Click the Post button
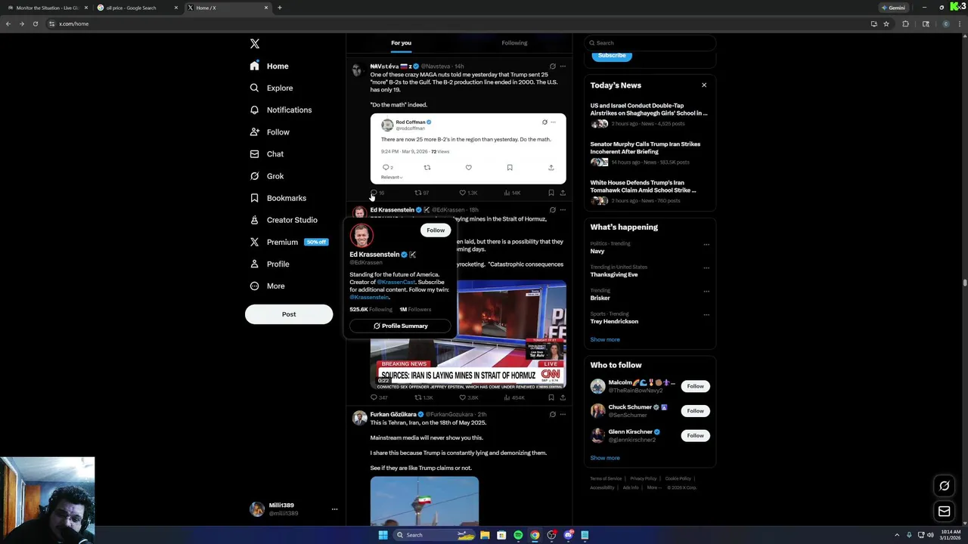This screenshot has width=968, height=544. pyautogui.click(x=289, y=314)
